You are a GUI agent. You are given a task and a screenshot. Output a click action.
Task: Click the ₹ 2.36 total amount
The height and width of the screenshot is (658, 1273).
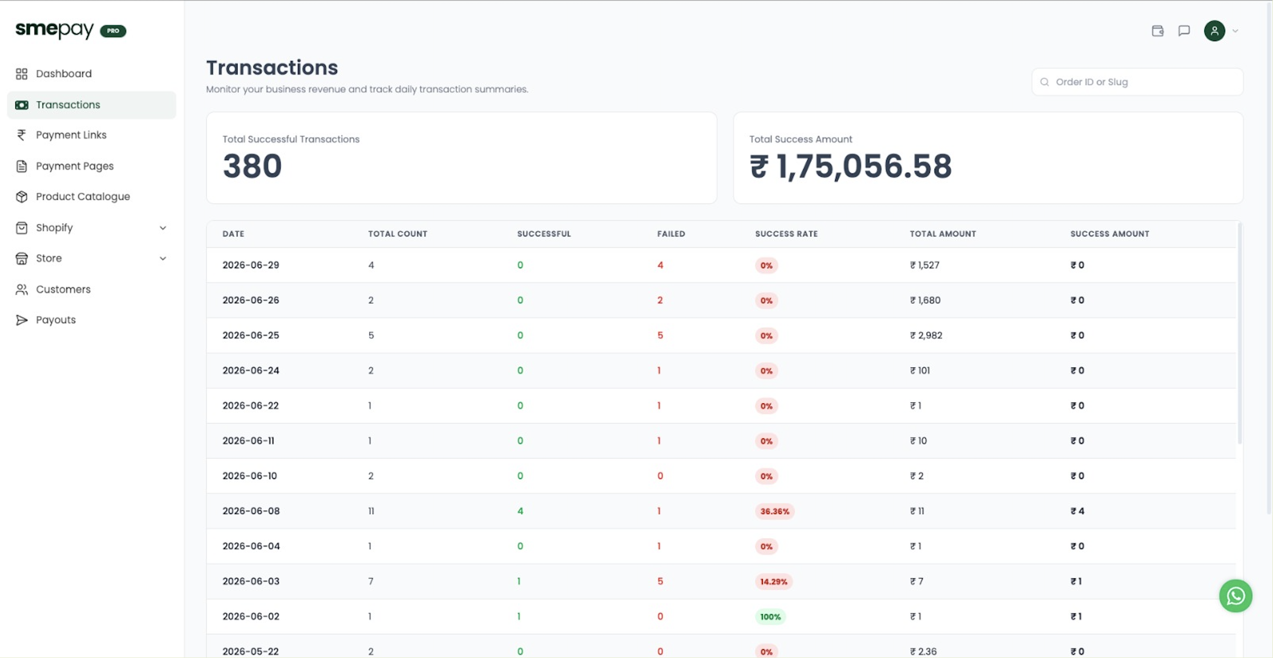923,652
